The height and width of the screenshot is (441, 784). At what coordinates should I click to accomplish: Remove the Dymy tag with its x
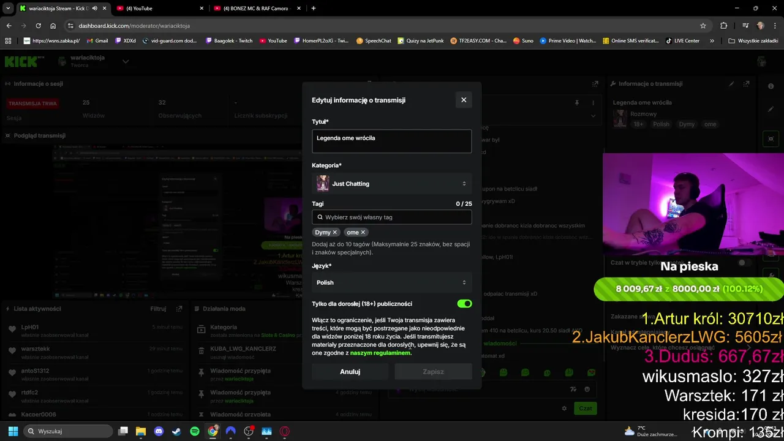[334, 232]
